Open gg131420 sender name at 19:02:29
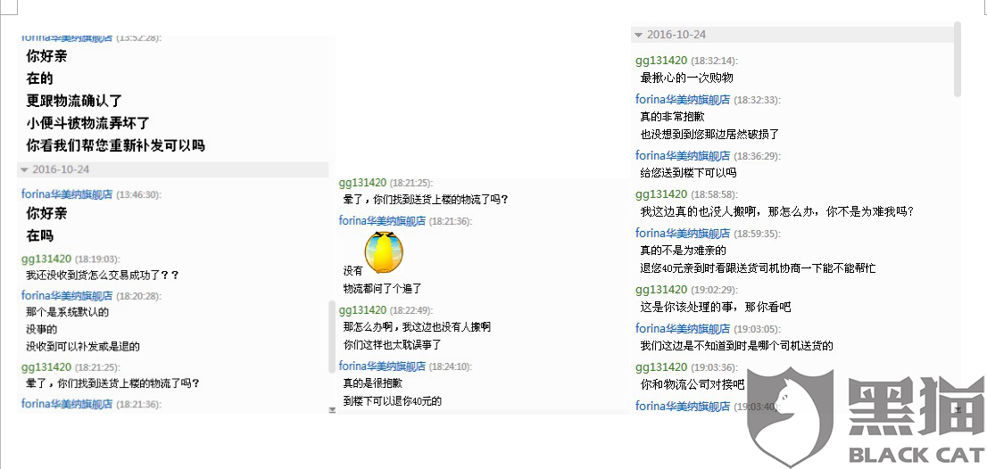Screen dimensions: 987x469 (x=661, y=290)
